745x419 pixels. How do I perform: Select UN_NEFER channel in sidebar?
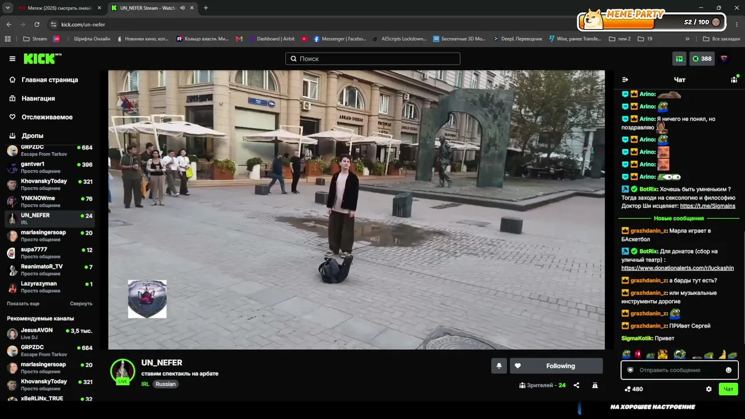point(49,219)
